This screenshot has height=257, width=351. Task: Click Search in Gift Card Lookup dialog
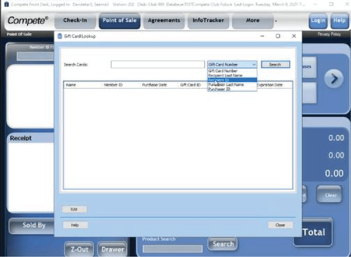click(x=275, y=64)
